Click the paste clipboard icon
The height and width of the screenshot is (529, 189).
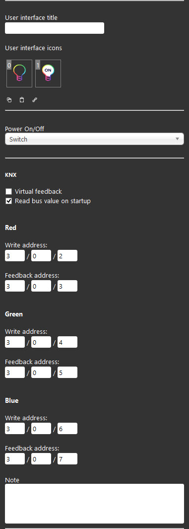point(22,100)
